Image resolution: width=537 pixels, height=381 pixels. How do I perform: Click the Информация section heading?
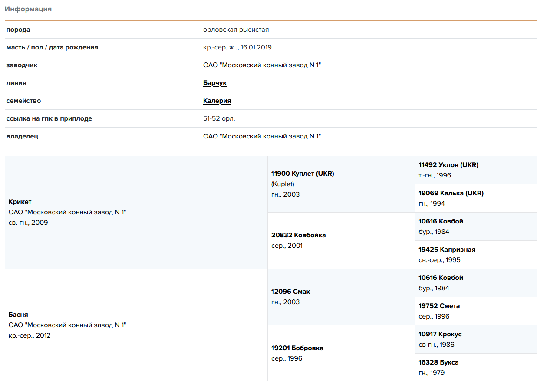click(28, 9)
